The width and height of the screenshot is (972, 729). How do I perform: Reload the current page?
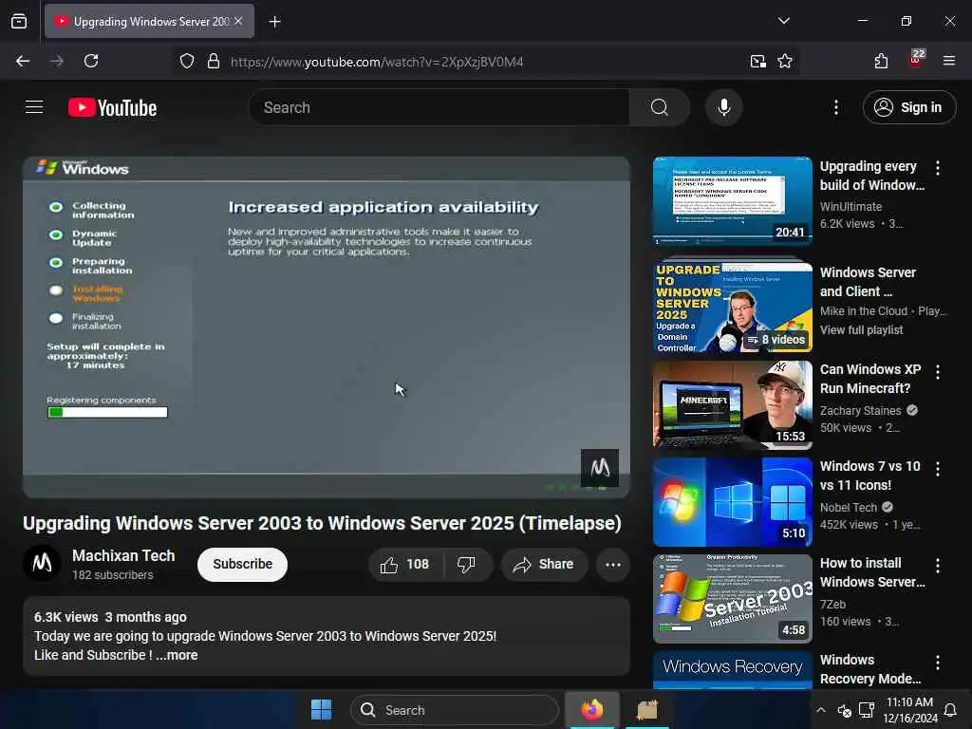[x=91, y=61]
